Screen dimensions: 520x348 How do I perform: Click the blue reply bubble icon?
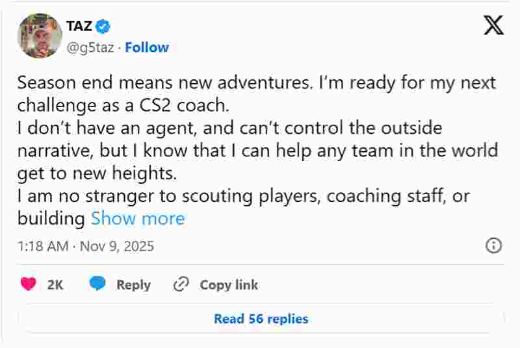pos(97,284)
